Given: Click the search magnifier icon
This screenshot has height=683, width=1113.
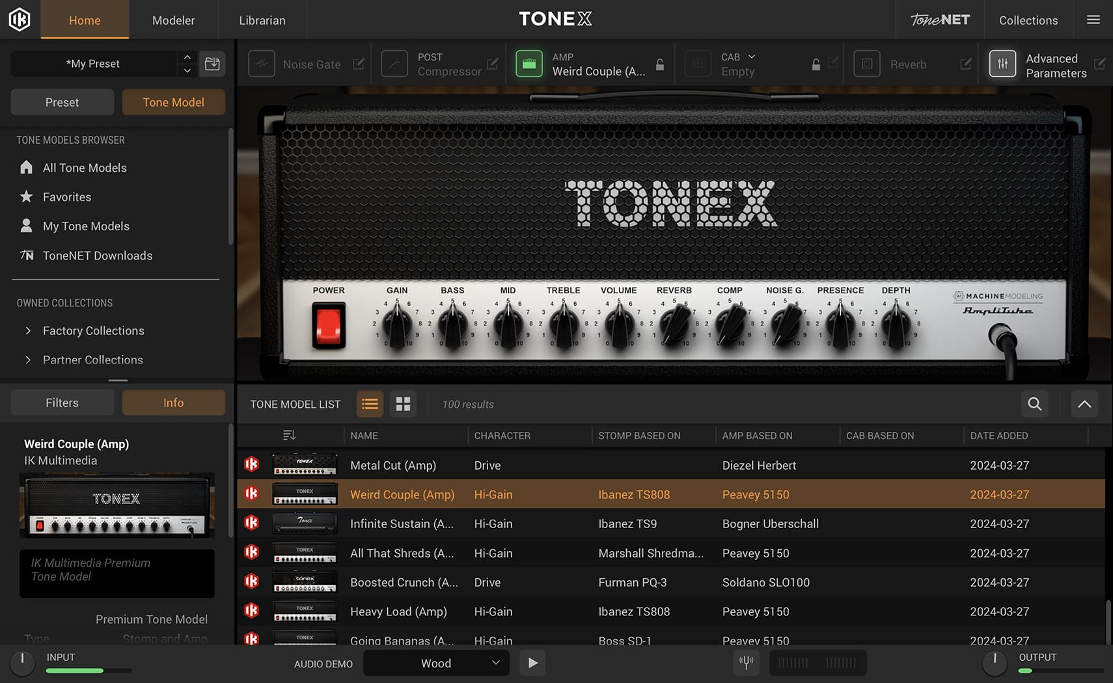Looking at the screenshot, I should tap(1034, 404).
